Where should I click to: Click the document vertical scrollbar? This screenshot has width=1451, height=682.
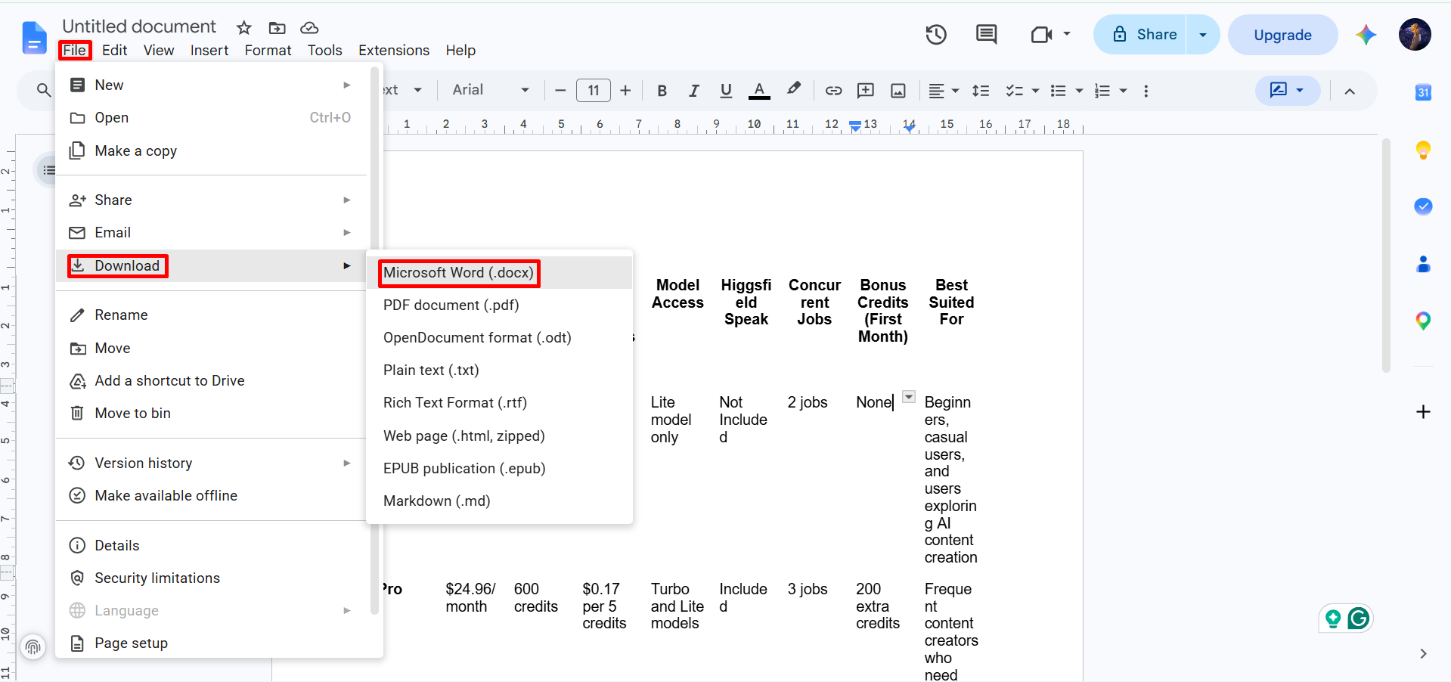(x=1386, y=256)
